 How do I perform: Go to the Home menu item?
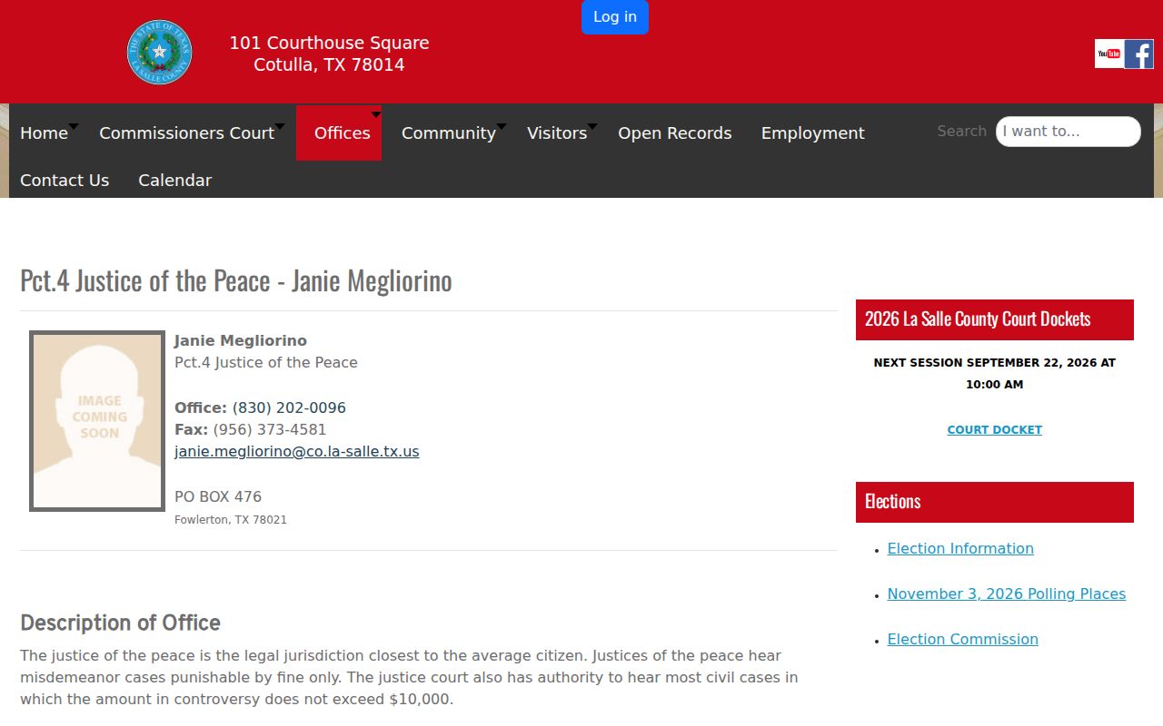click(x=44, y=133)
